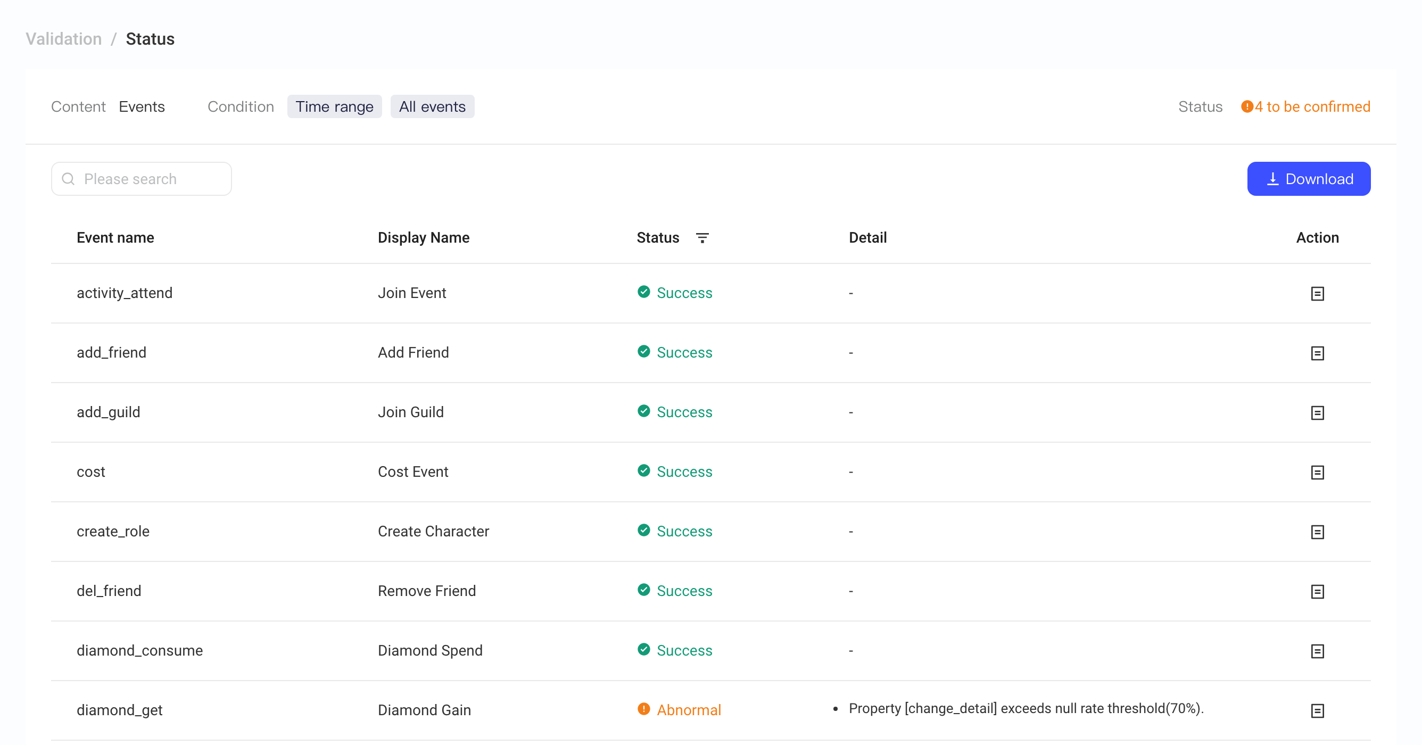
Task: Focus the 'Please search' input field
Action: point(142,179)
